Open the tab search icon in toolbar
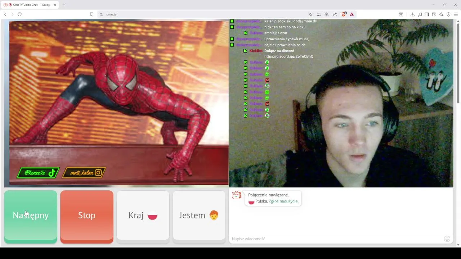This screenshot has width=461, height=259. (x=401, y=14)
